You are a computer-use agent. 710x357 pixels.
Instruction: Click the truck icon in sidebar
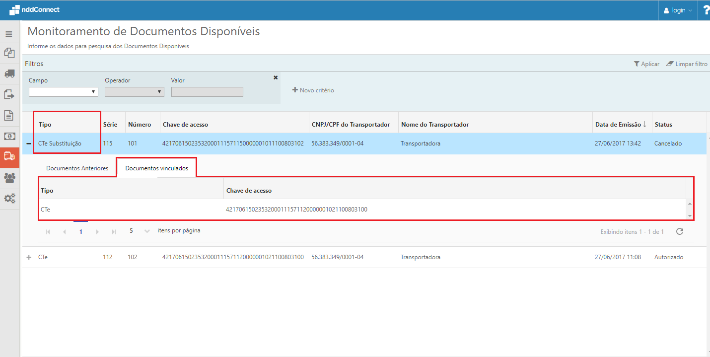coord(9,73)
